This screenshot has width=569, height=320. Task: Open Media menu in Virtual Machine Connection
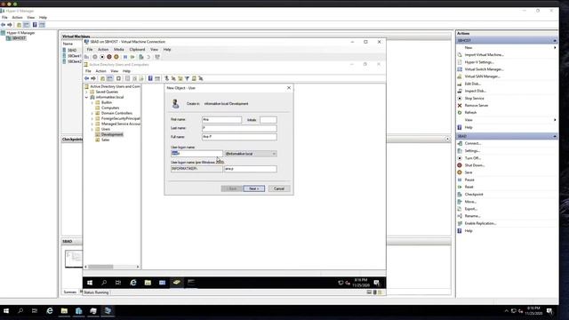(119, 50)
